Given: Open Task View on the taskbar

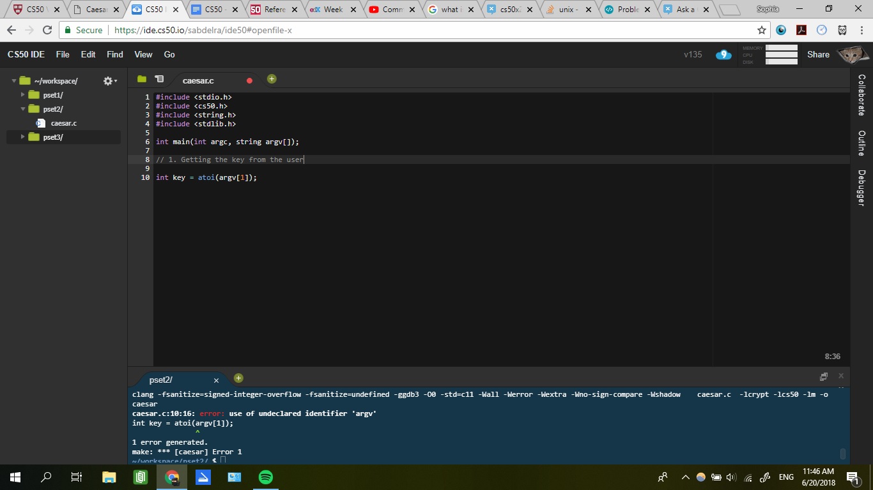Looking at the screenshot, I should (x=77, y=477).
